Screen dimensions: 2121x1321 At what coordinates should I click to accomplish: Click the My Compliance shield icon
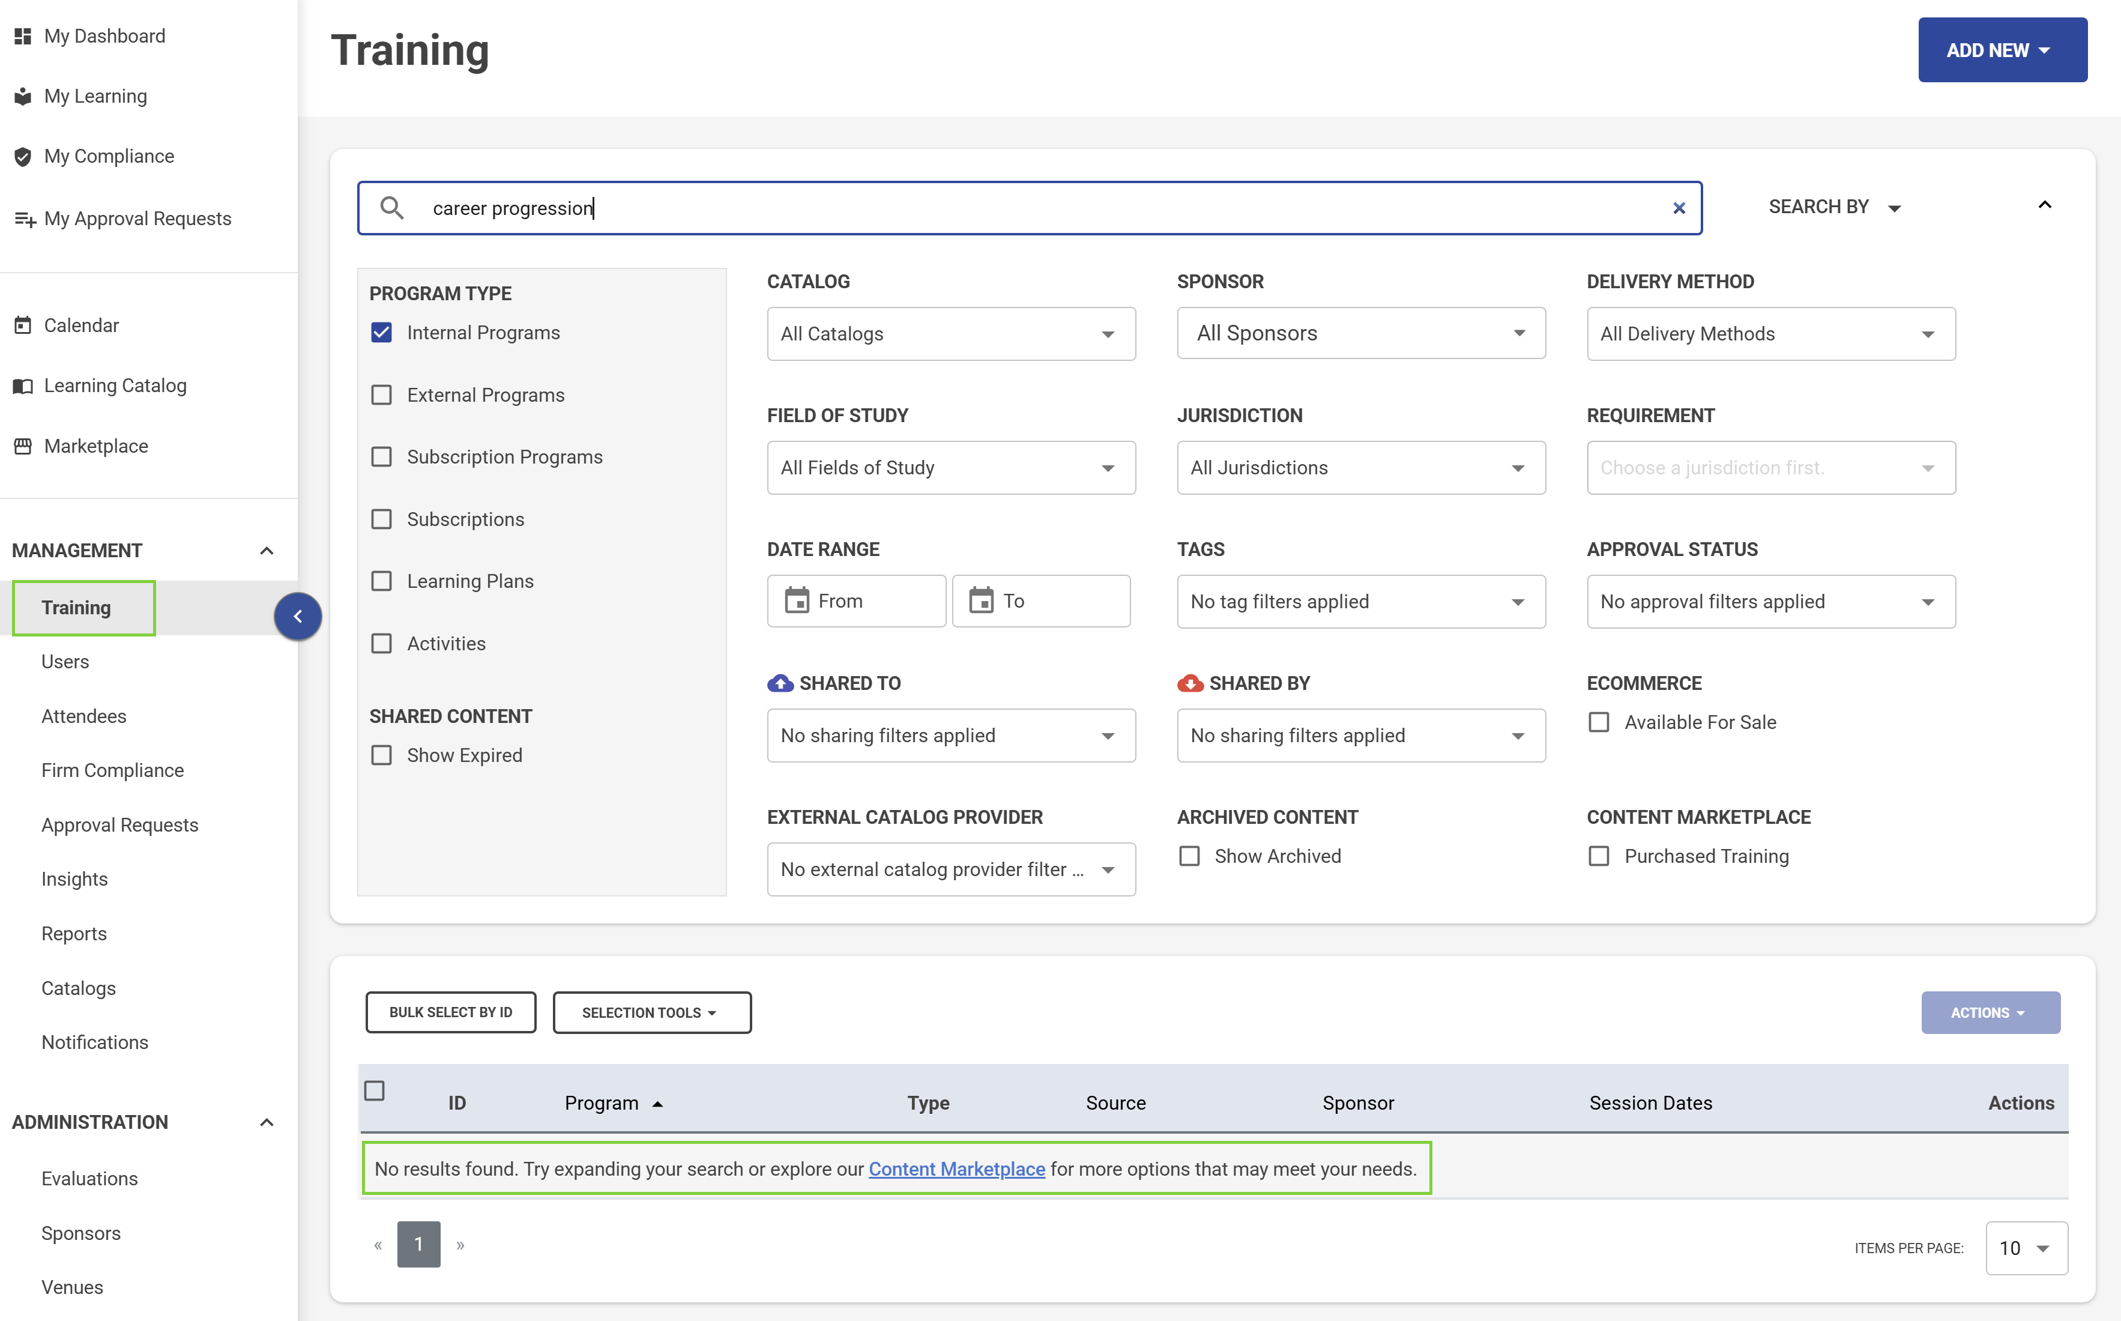[23, 156]
